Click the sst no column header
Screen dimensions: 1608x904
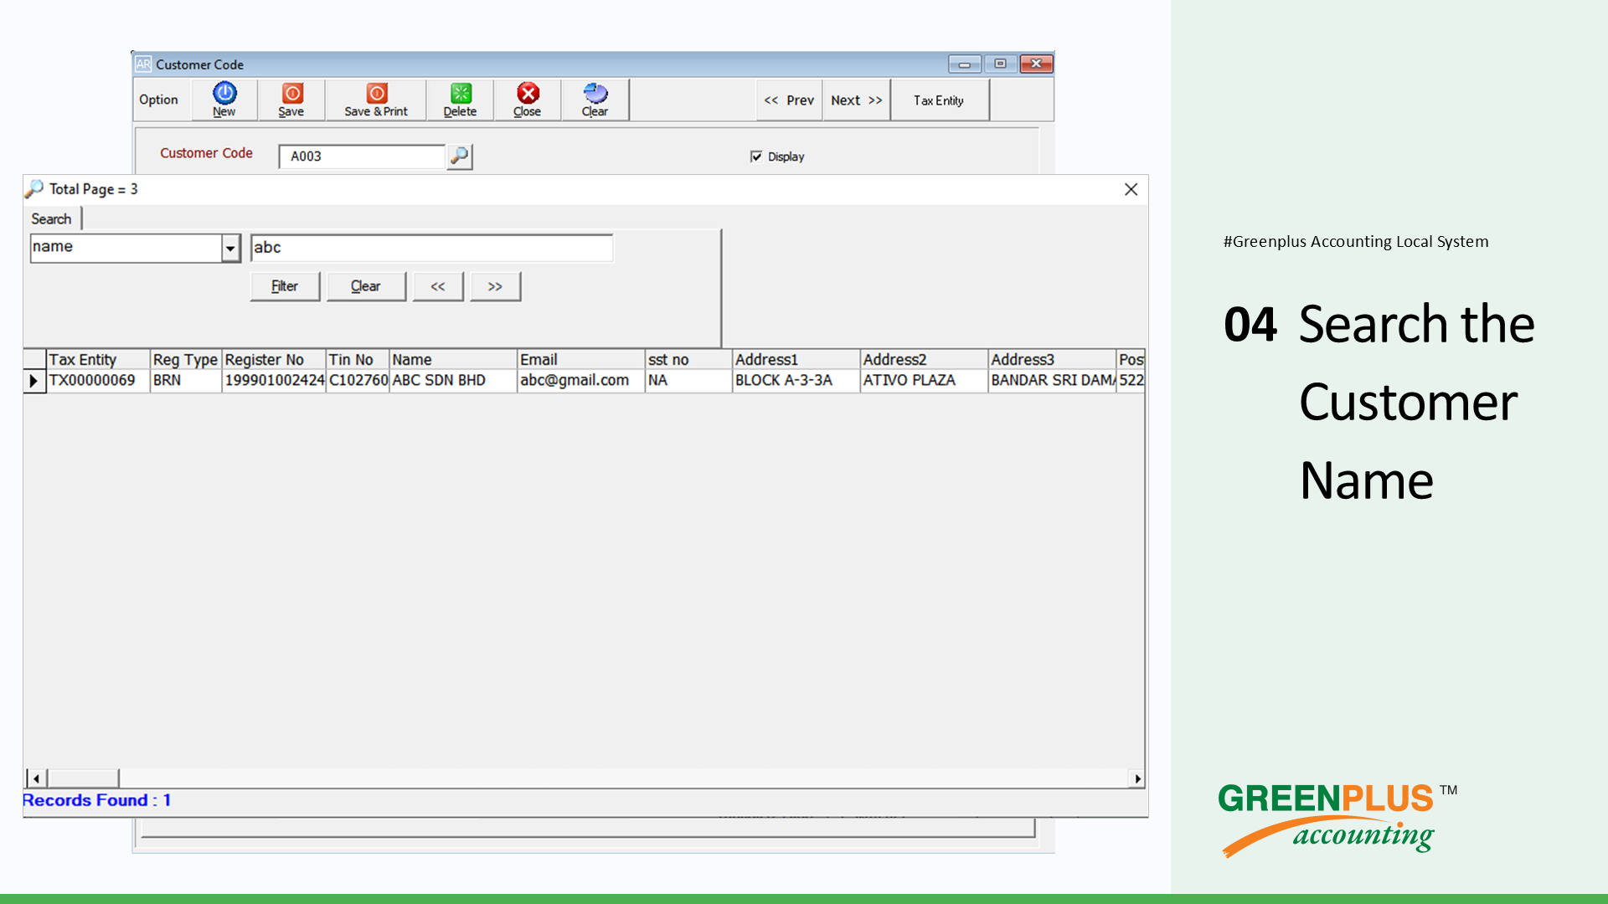click(x=688, y=360)
